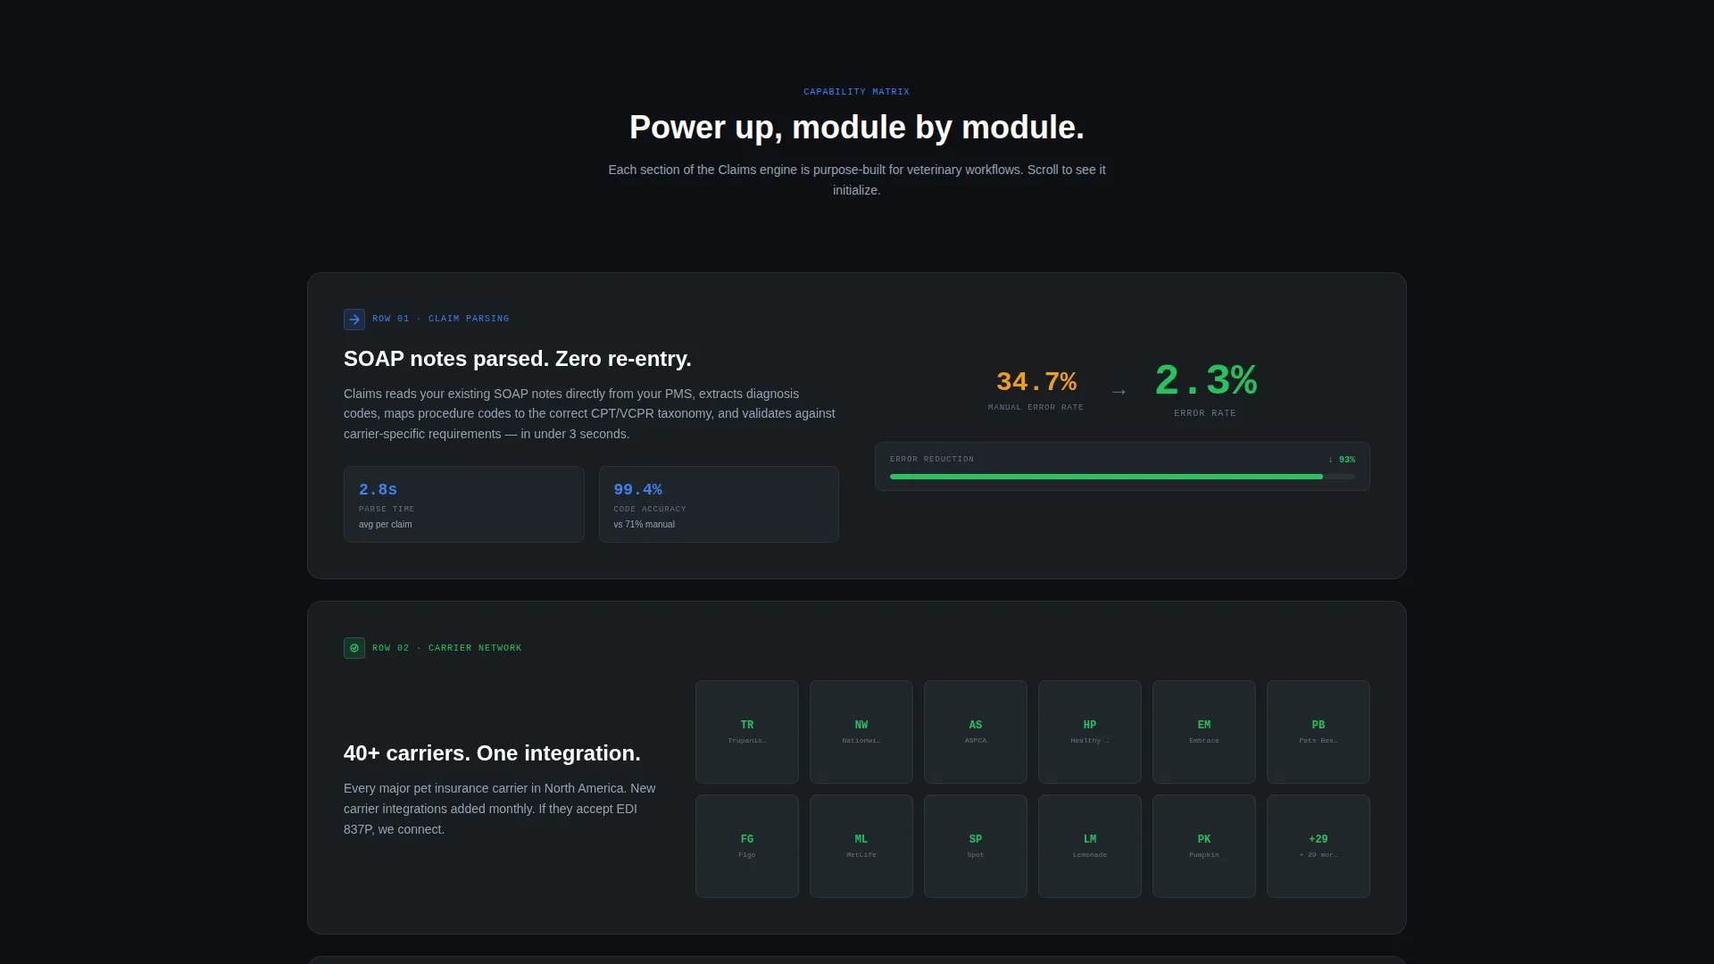Select the HP Healthy carrier tile

point(1090,732)
